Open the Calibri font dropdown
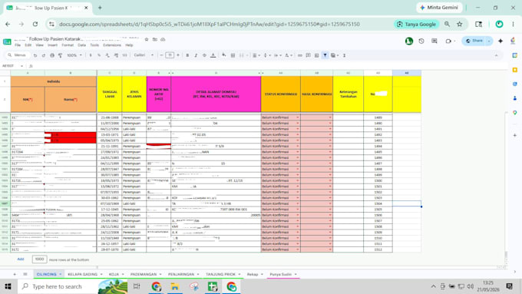This screenshot has width=522, height=294. coord(144,55)
